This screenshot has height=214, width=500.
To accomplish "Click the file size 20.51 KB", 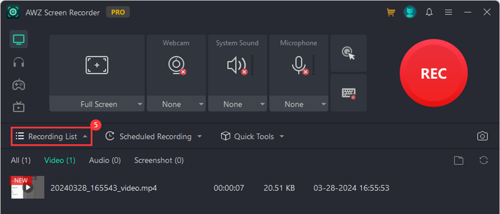I will pyautogui.click(x=279, y=188).
